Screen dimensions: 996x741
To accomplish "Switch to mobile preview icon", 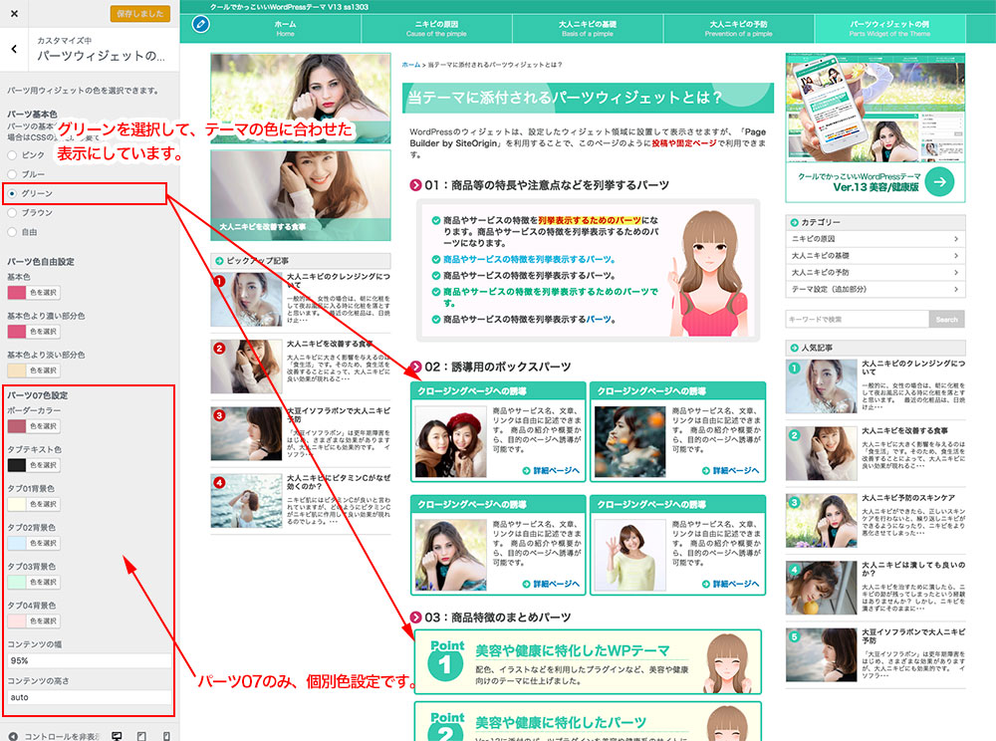I will point(166,735).
